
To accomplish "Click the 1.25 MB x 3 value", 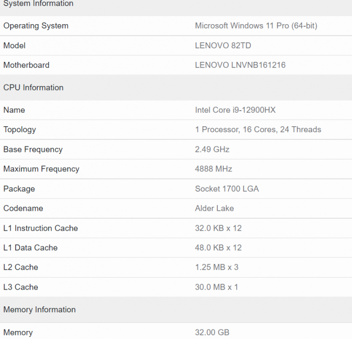I will coord(216,268).
